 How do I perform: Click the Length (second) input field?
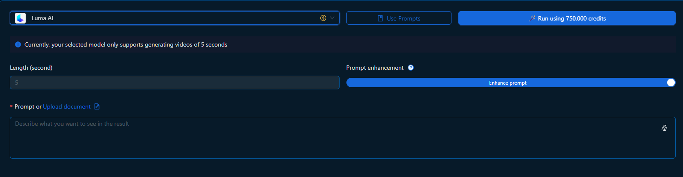[x=175, y=83]
